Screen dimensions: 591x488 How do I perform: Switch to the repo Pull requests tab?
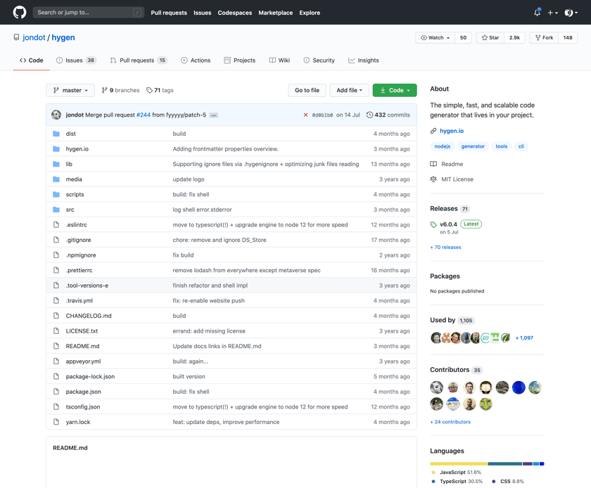pyautogui.click(x=139, y=60)
